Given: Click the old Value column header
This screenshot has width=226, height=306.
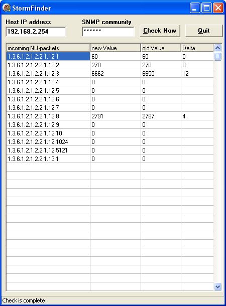Looking at the screenshot, I should [x=161, y=48].
